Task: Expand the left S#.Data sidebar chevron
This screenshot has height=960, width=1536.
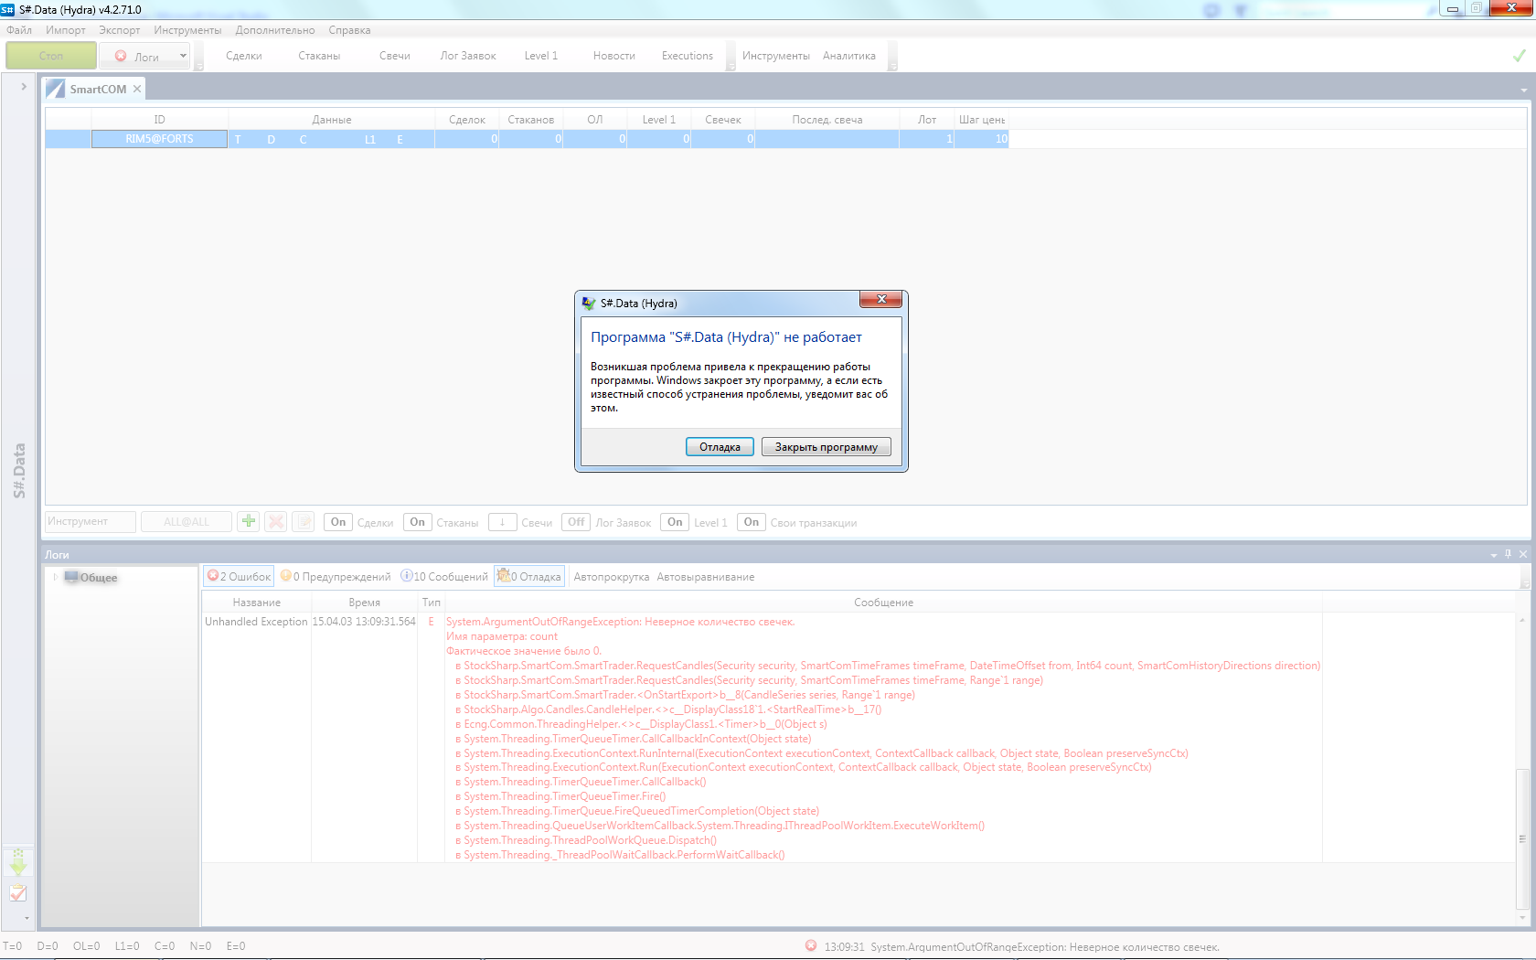Action: 24,87
